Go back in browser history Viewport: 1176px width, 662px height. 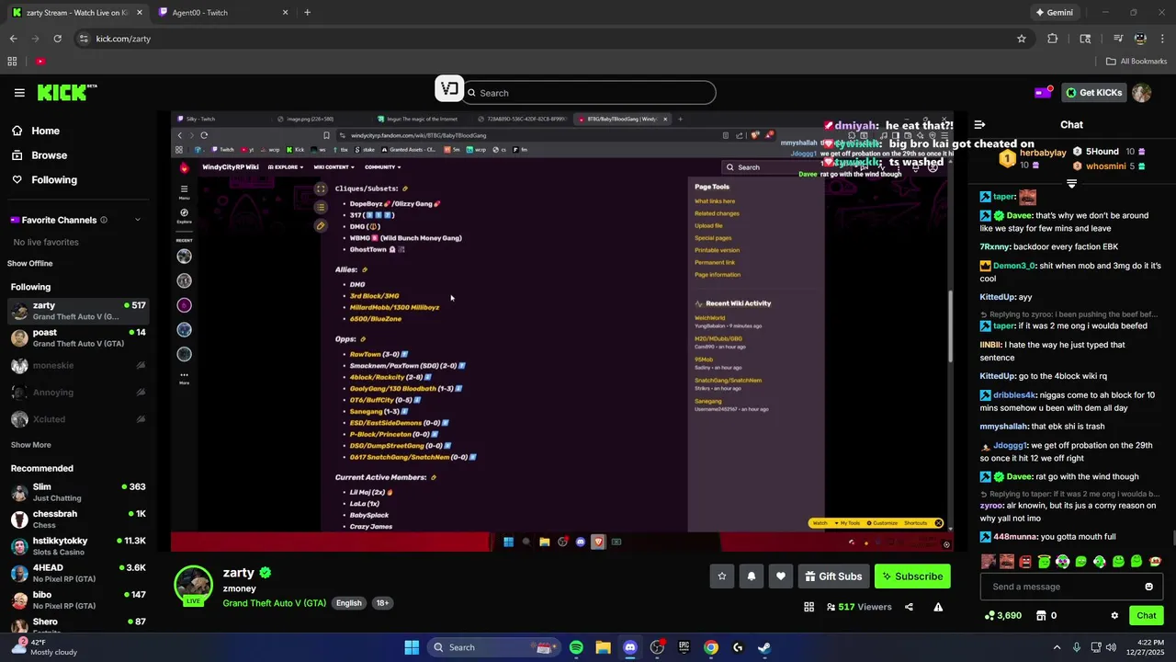[x=13, y=39]
